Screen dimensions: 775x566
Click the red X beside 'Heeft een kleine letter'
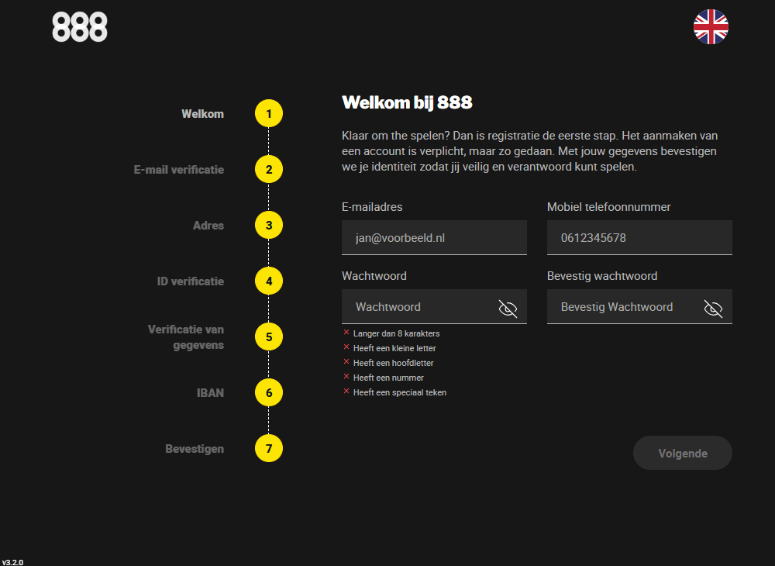[346, 347]
